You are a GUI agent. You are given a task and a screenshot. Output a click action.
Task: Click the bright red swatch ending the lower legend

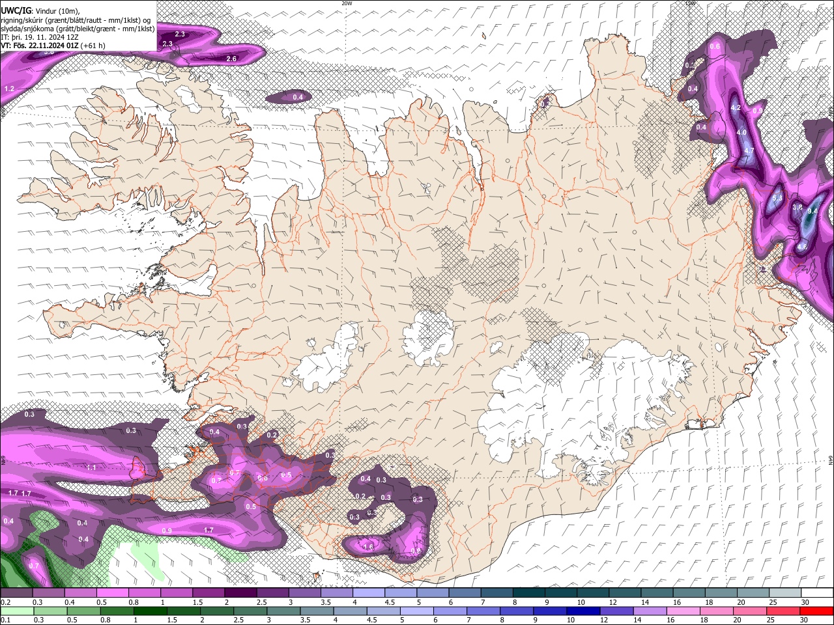[x=816, y=611]
